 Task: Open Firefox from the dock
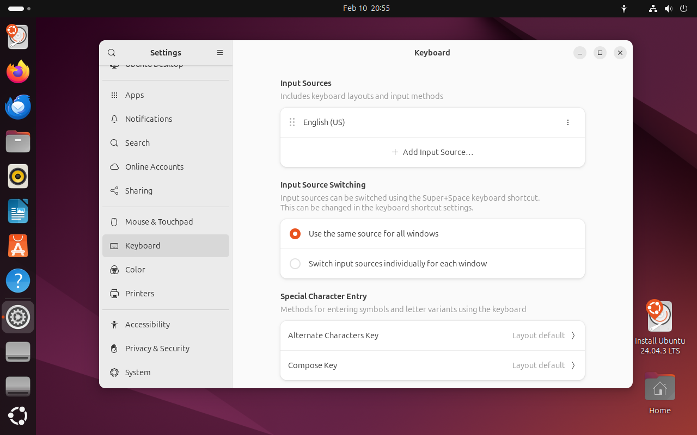coord(18,72)
